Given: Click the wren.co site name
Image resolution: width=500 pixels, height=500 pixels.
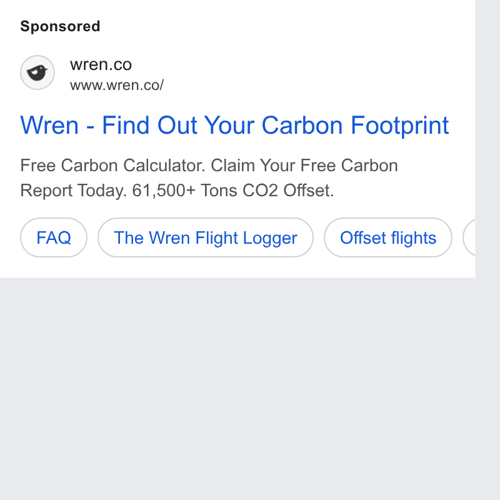Looking at the screenshot, I should coord(101,64).
